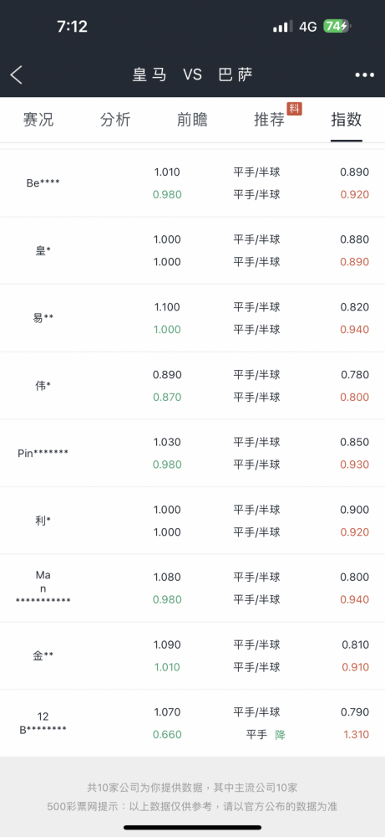Open the three-dots more menu

pos(365,75)
